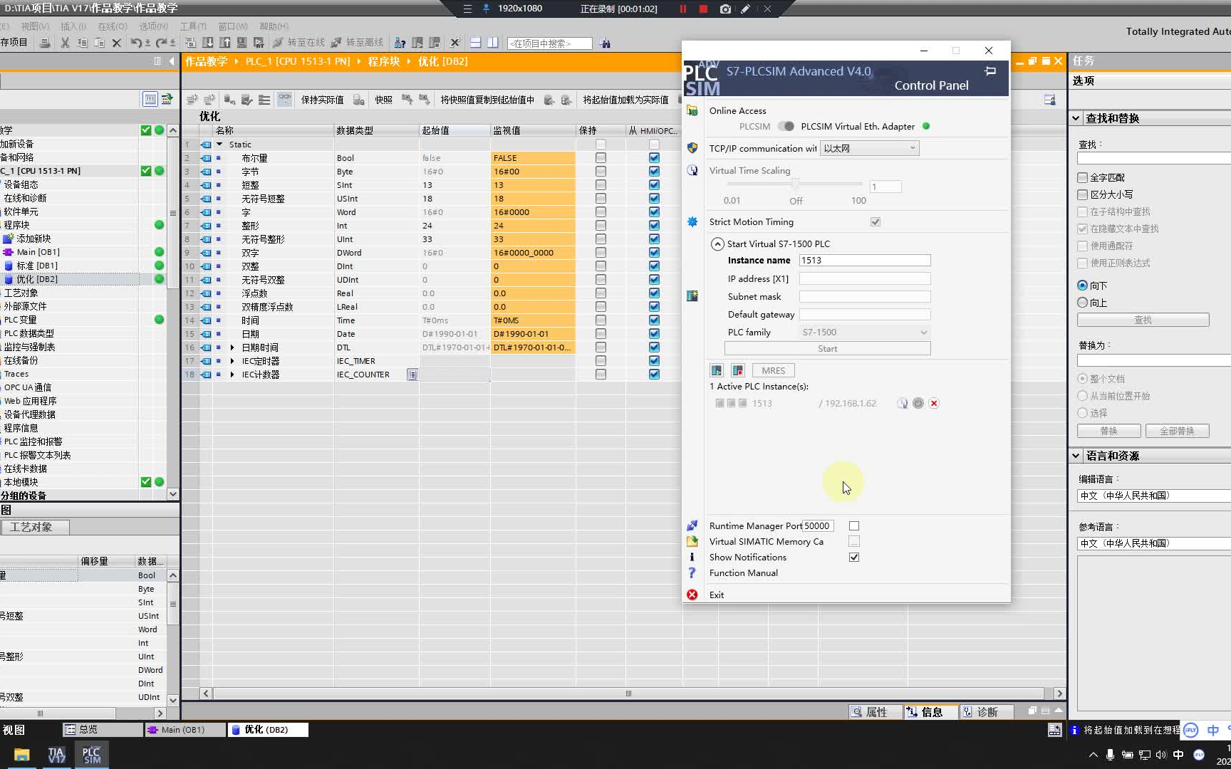Image resolution: width=1231 pixels, height=769 pixels.
Task: Toggle HMI/OPC checkbox for 布尔量 row
Action: pos(654,158)
